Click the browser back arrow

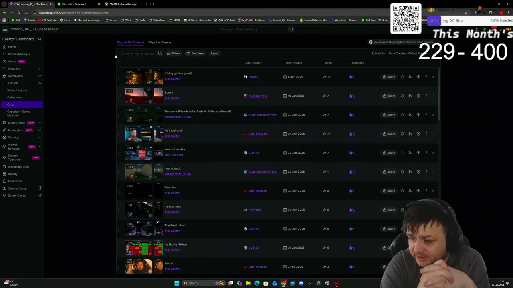[x=4, y=12]
